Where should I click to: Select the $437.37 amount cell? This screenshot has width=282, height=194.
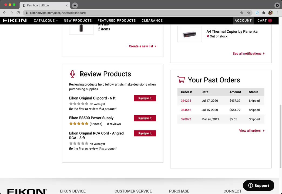point(235,101)
